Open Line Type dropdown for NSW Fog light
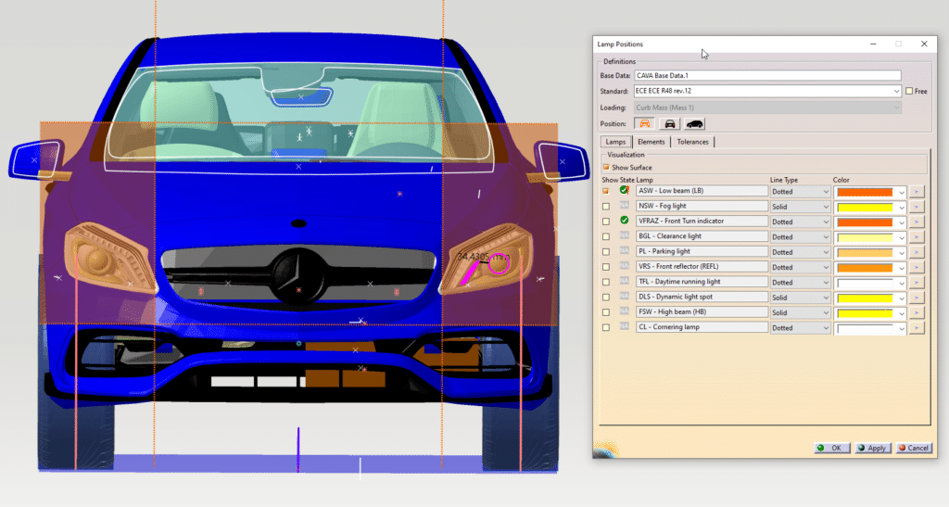949x507 pixels. pos(800,207)
